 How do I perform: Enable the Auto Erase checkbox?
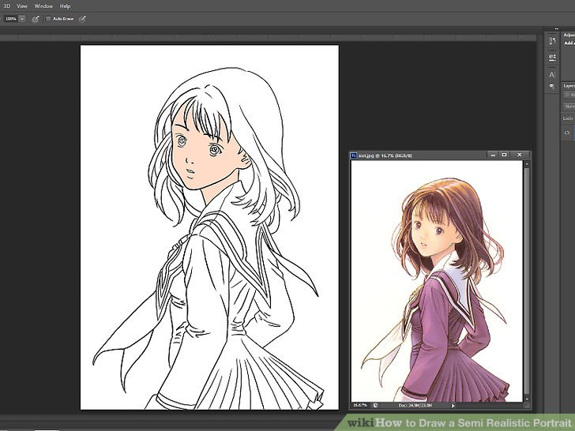48,18
